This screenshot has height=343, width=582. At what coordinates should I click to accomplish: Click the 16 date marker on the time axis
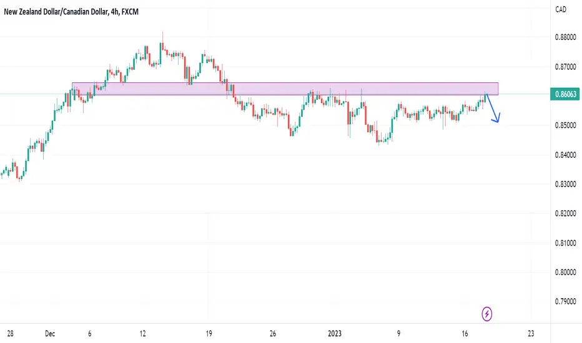(465, 334)
